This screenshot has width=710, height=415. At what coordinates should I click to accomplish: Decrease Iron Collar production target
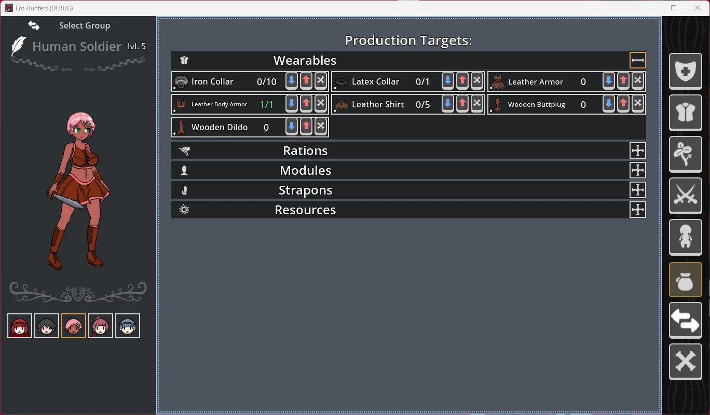pyautogui.click(x=292, y=81)
